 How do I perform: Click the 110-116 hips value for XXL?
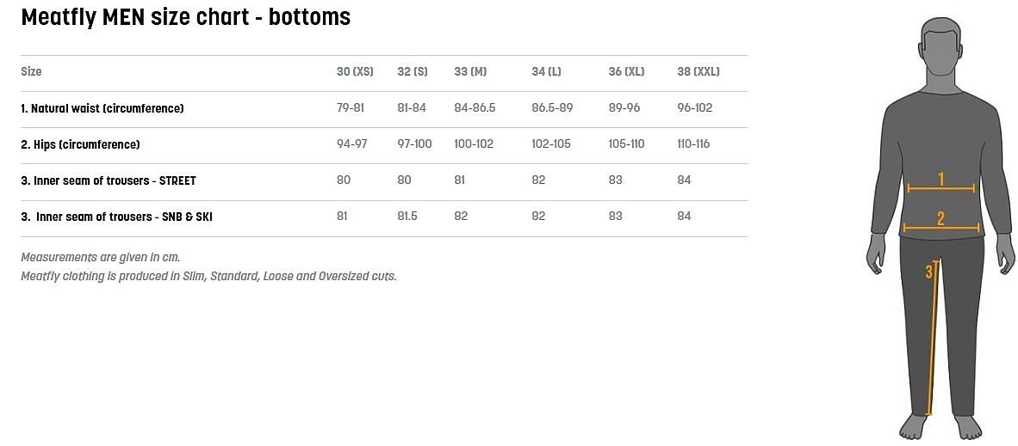pyautogui.click(x=694, y=144)
